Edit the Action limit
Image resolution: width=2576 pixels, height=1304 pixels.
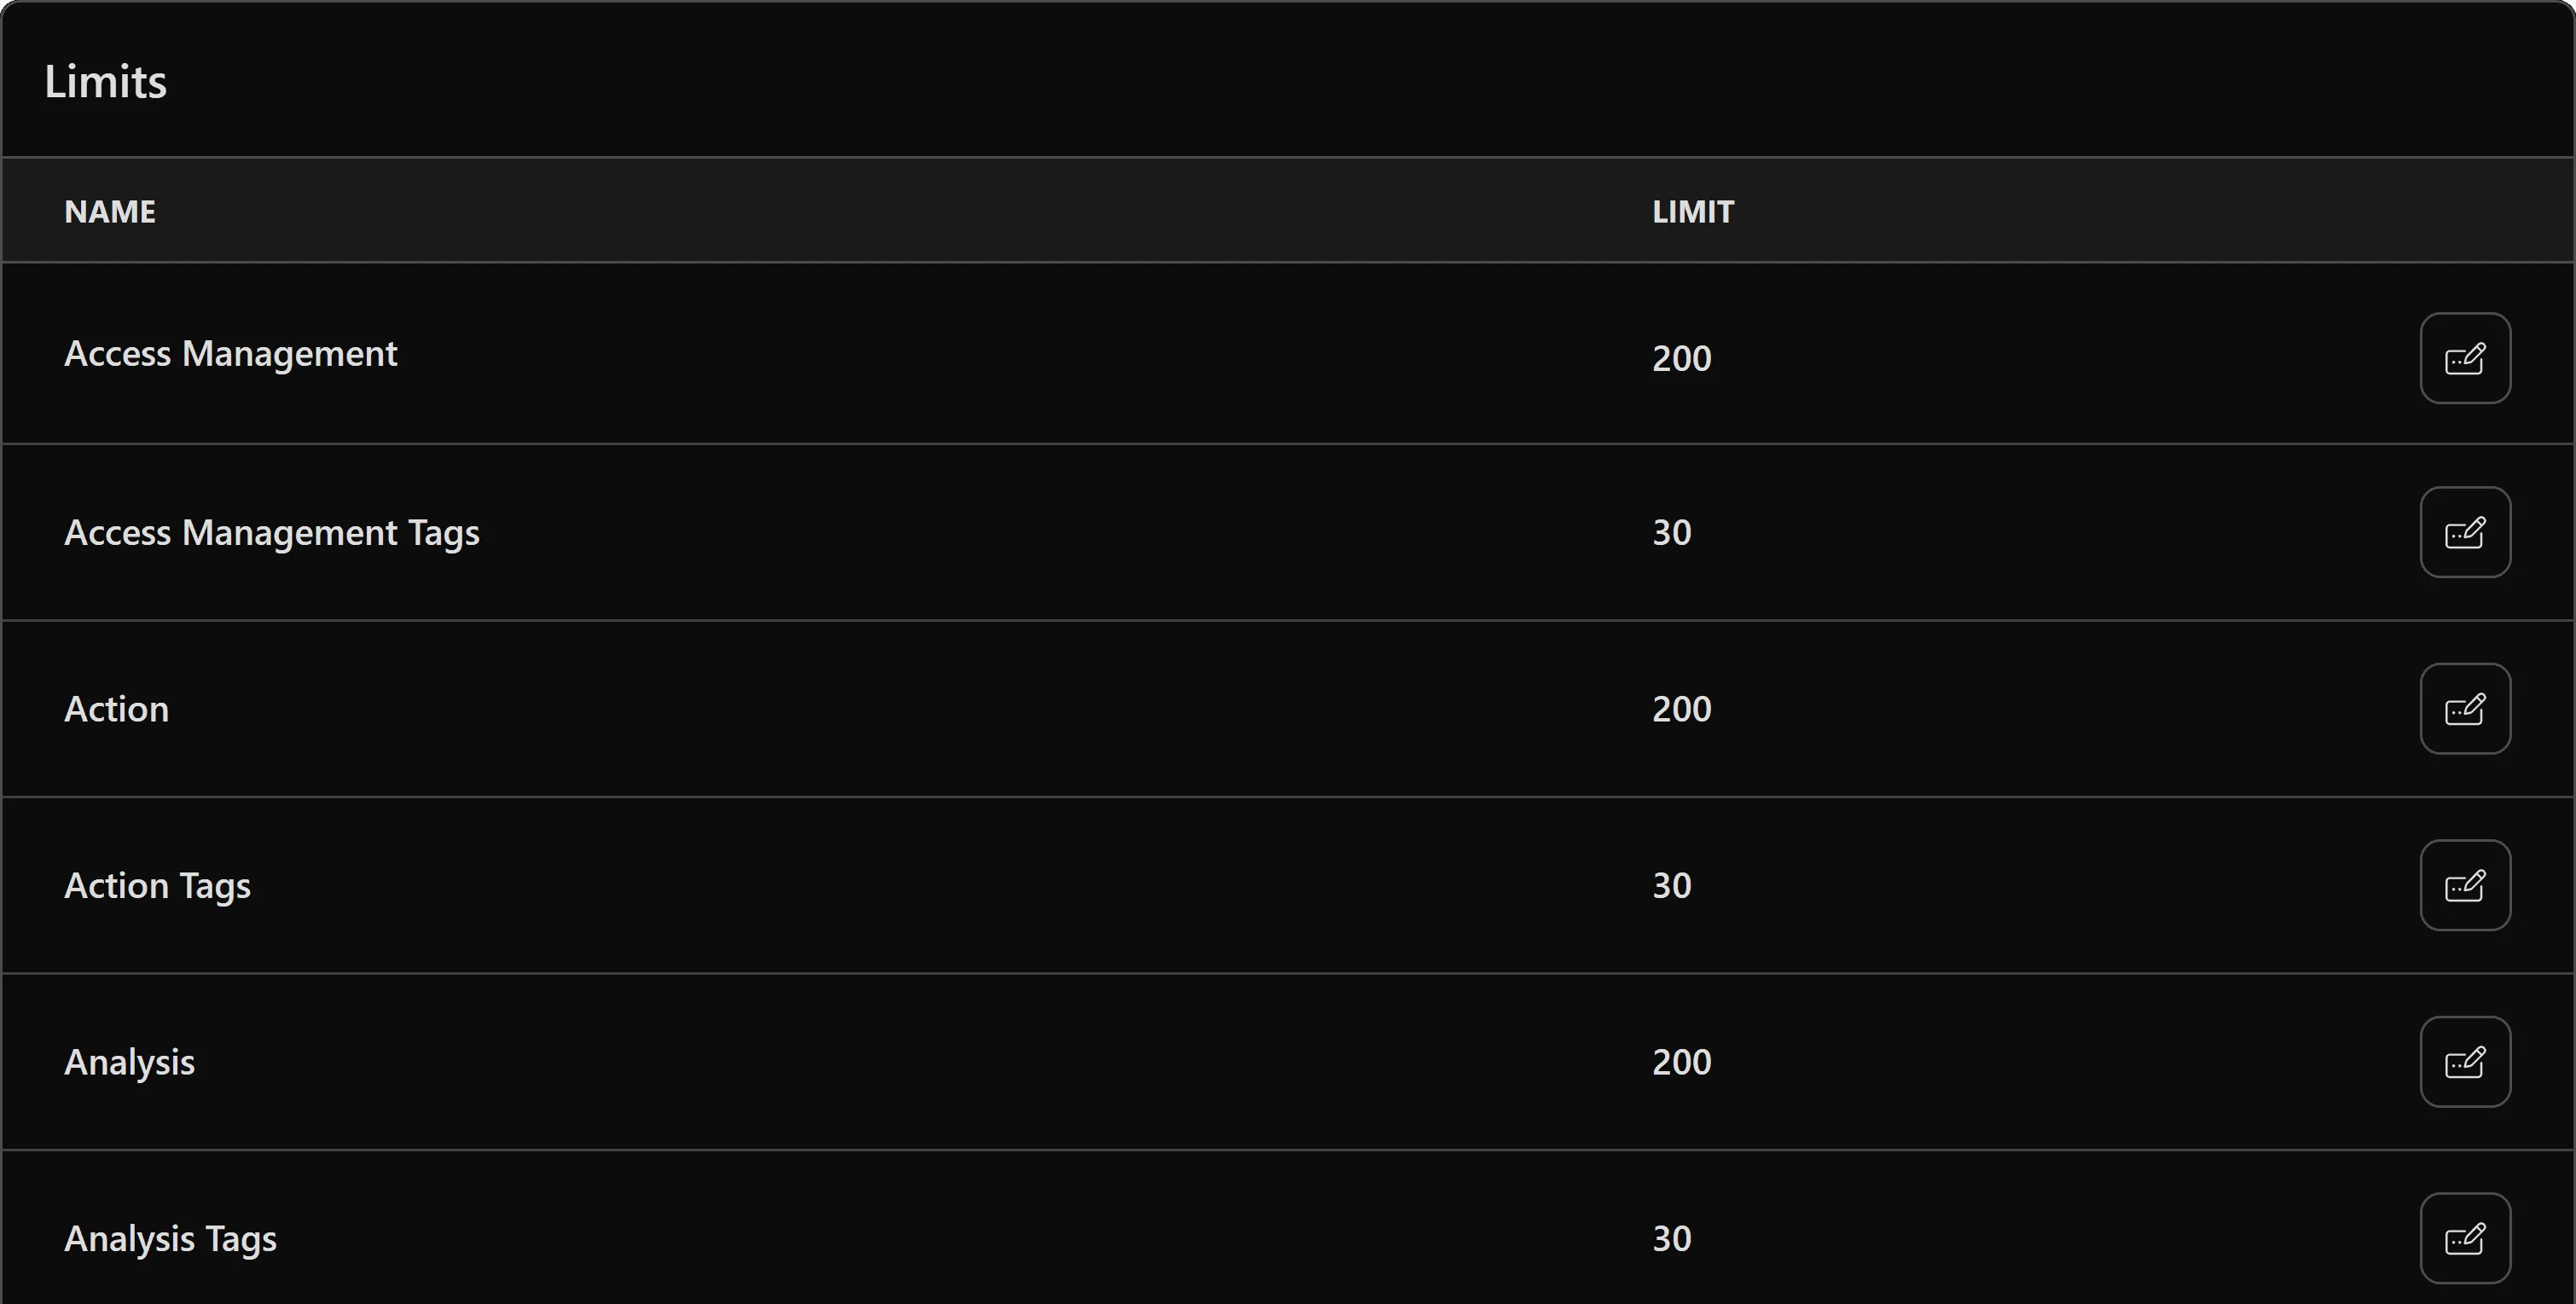pos(2464,708)
